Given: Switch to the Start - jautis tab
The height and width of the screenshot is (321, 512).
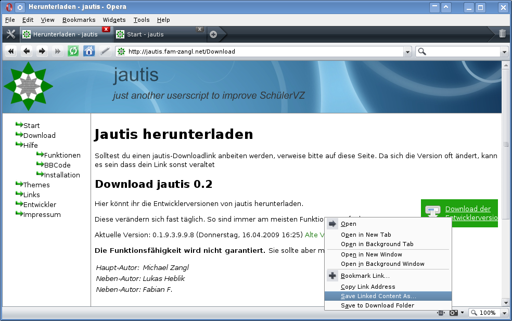Looking at the screenshot, I should [160, 34].
